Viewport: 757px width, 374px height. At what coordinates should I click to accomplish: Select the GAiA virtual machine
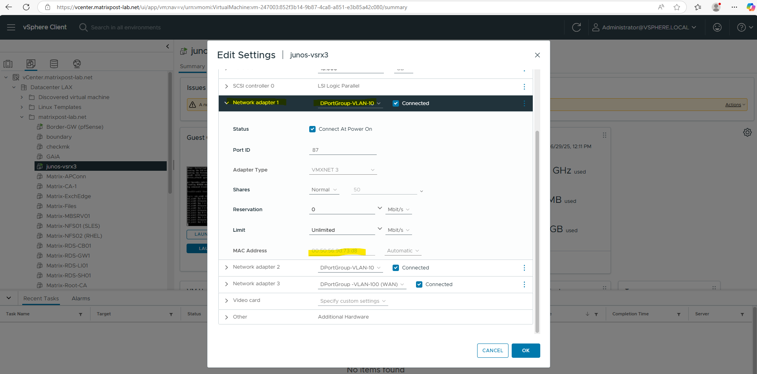(x=53, y=156)
